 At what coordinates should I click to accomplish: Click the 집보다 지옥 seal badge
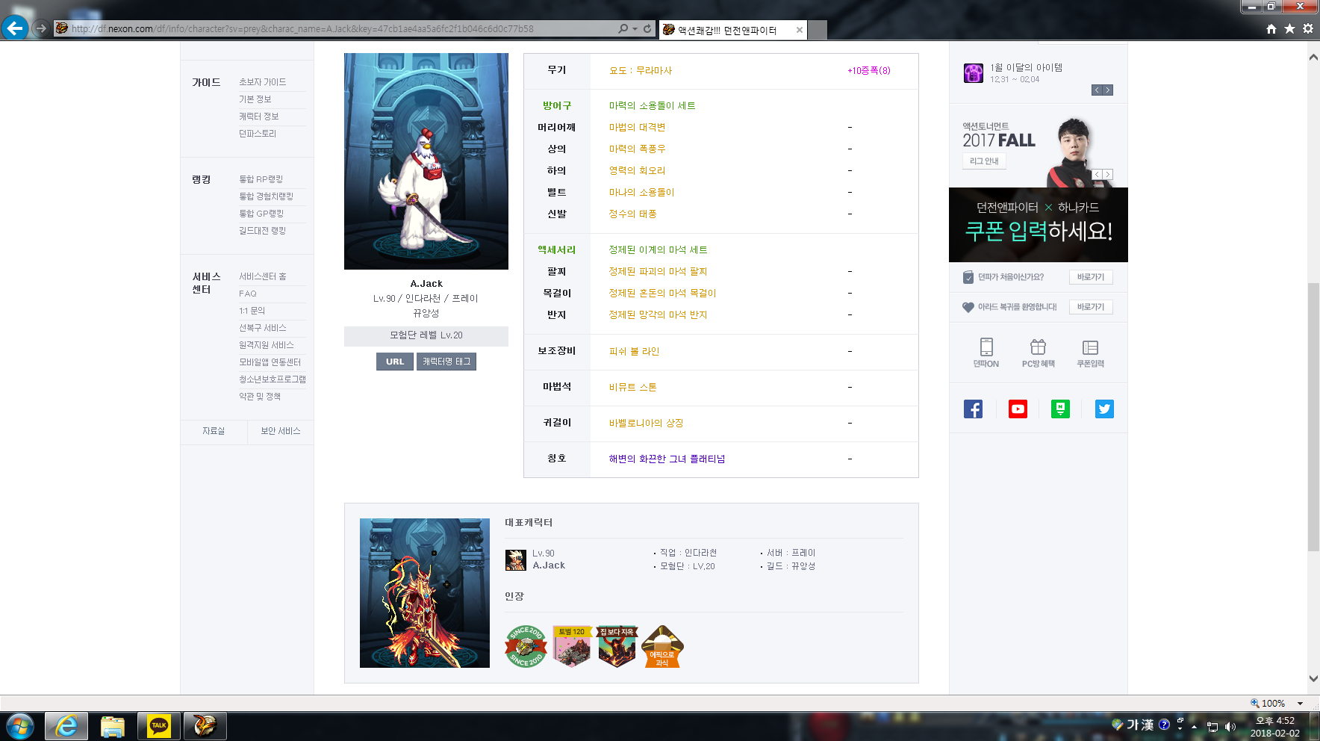(617, 646)
